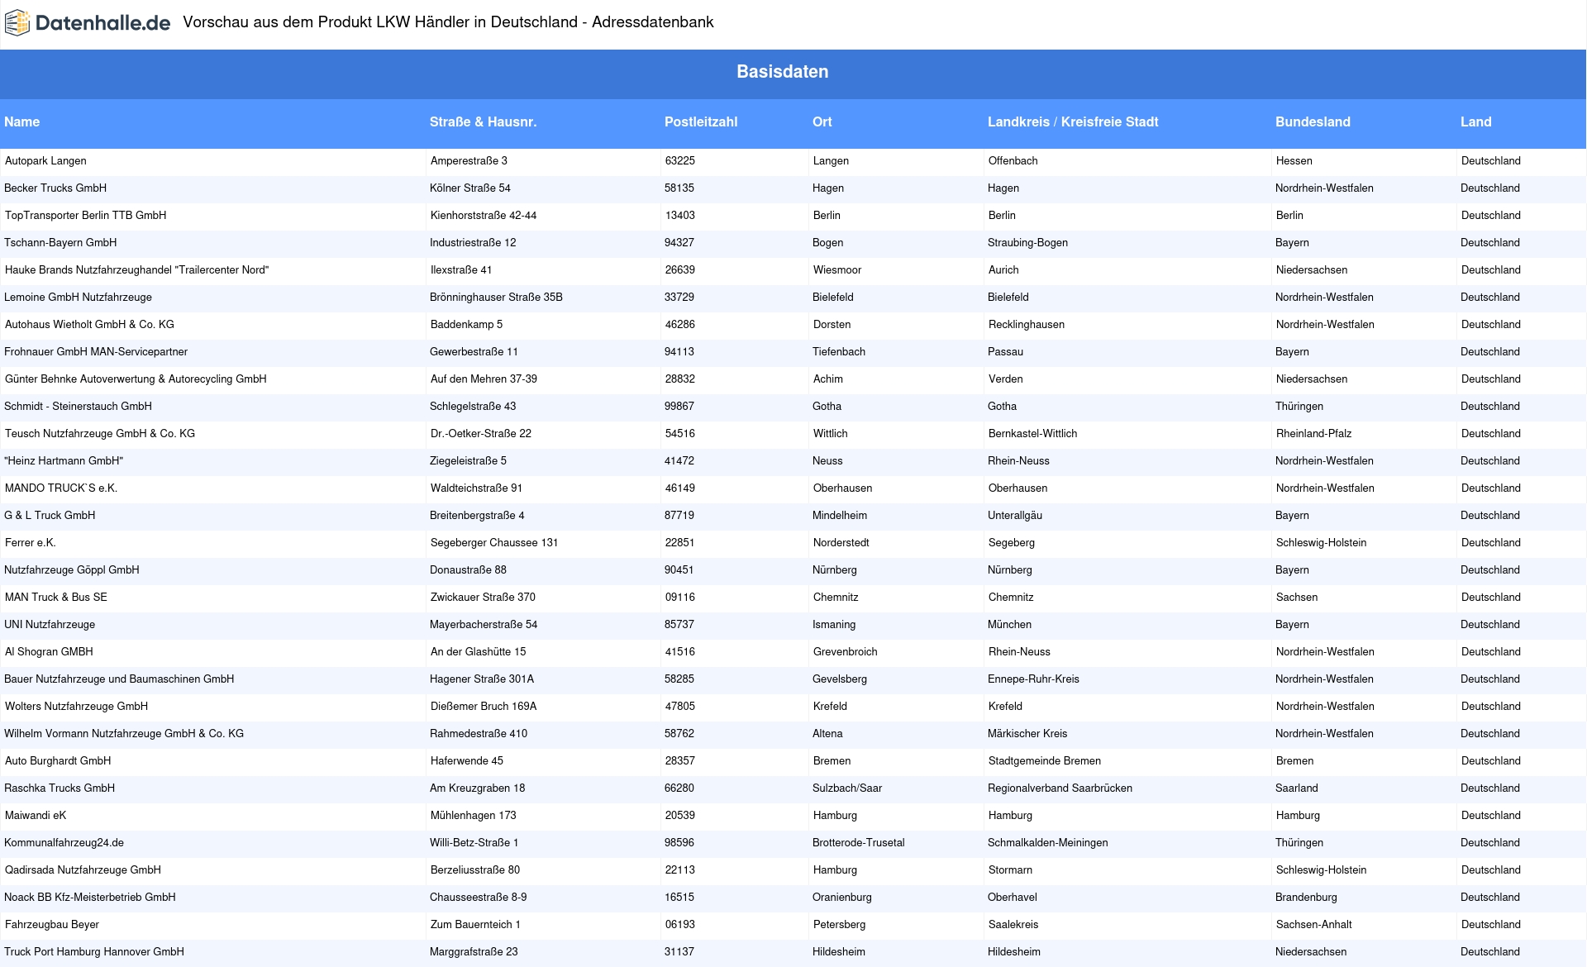Click the Basisdaten section title
The width and height of the screenshot is (1587, 967).
(x=782, y=72)
